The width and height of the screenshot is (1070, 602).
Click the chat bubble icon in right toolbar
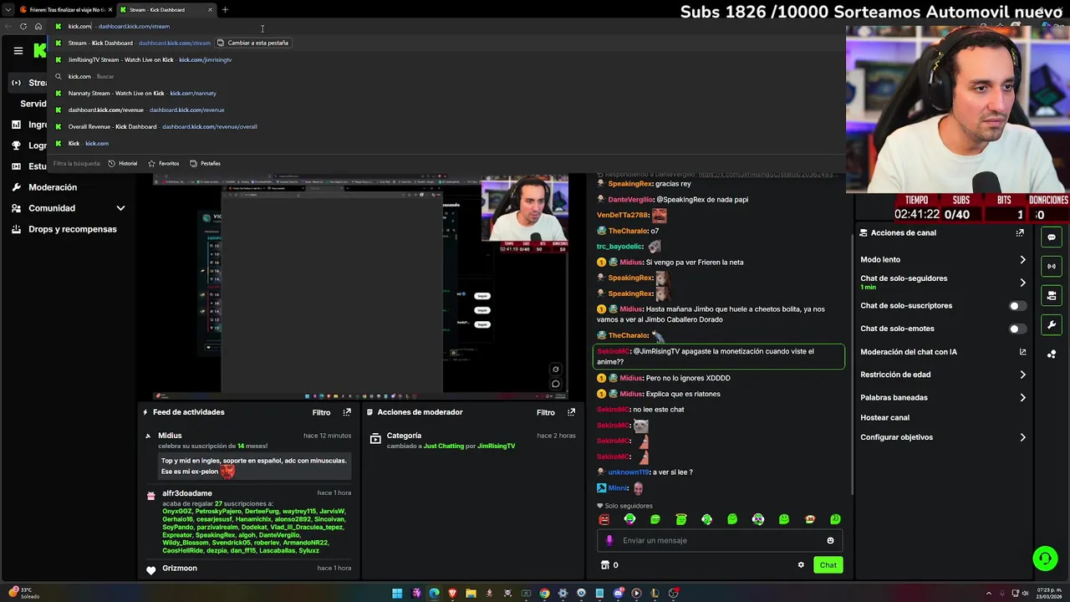(1052, 237)
